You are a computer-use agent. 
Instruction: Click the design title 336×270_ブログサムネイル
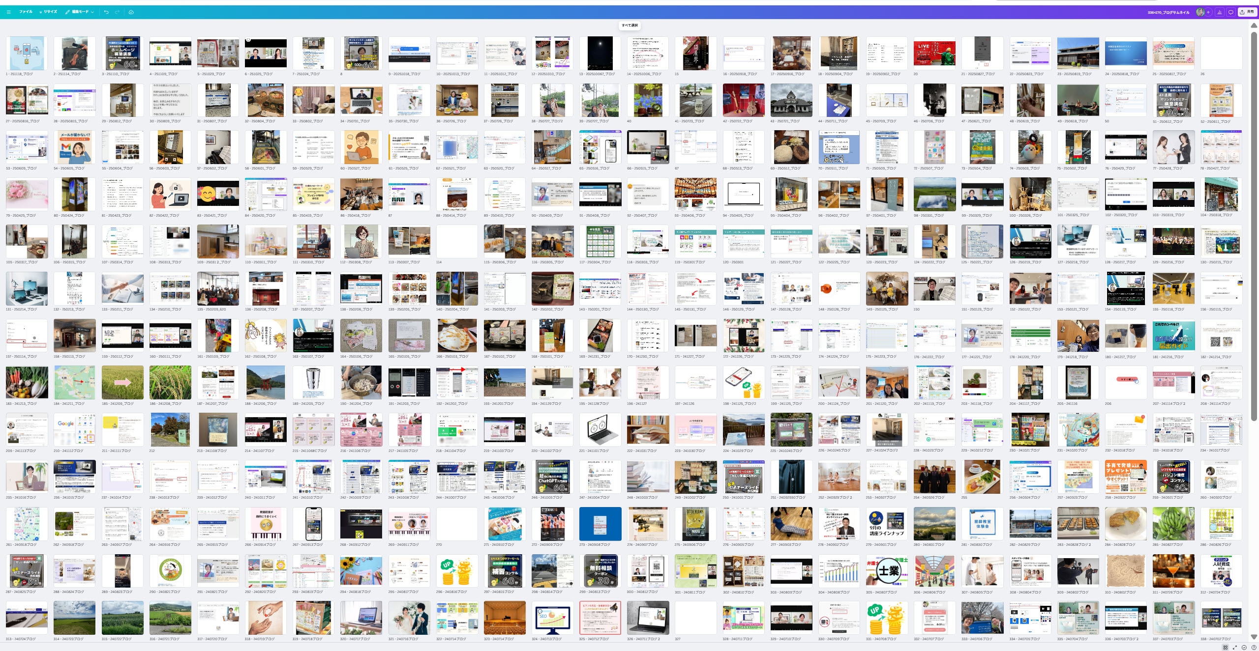click(1168, 12)
